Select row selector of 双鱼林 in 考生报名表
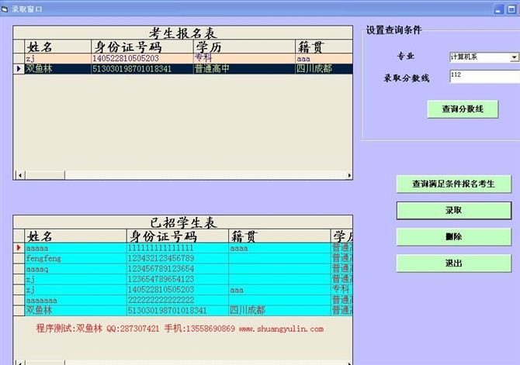 coord(19,68)
